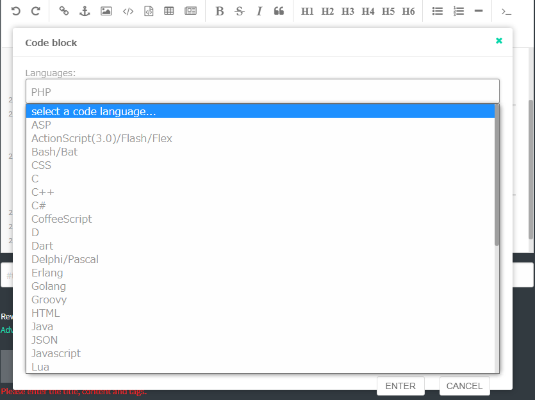Select ASP from the language list
This screenshot has width=535, height=400.
[260, 125]
